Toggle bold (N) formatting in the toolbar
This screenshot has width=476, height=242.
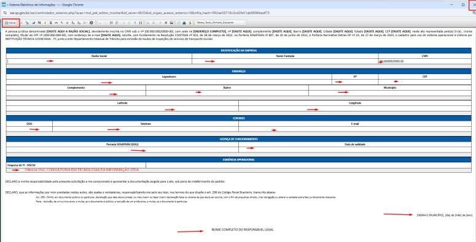tap(39, 23)
